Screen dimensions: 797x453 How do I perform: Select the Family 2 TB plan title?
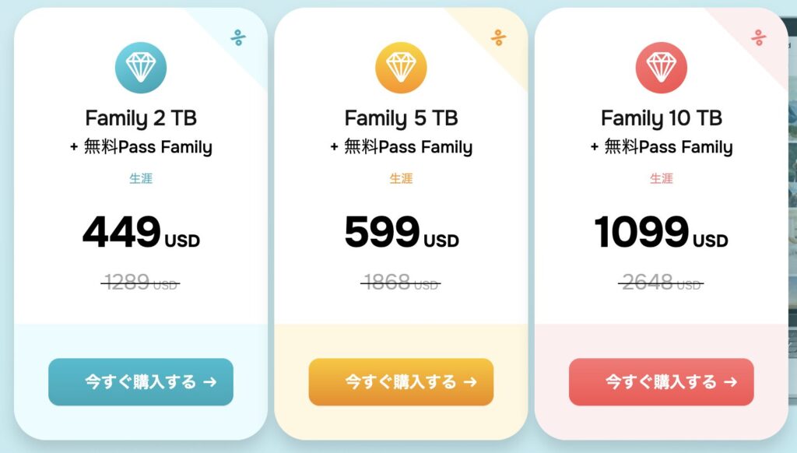[141, 118]
